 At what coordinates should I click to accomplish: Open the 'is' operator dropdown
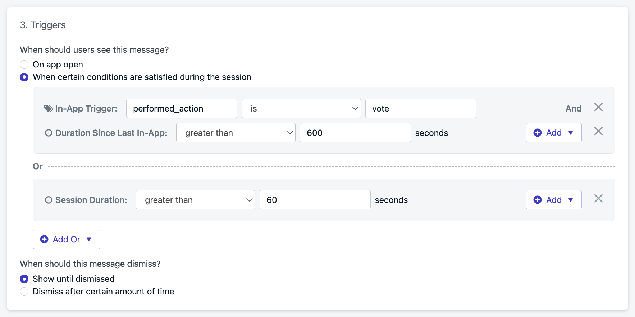(301, 108)
